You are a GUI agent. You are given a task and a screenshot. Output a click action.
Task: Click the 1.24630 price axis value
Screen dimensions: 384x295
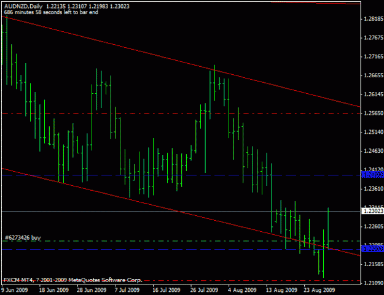(x=374, y=151)
